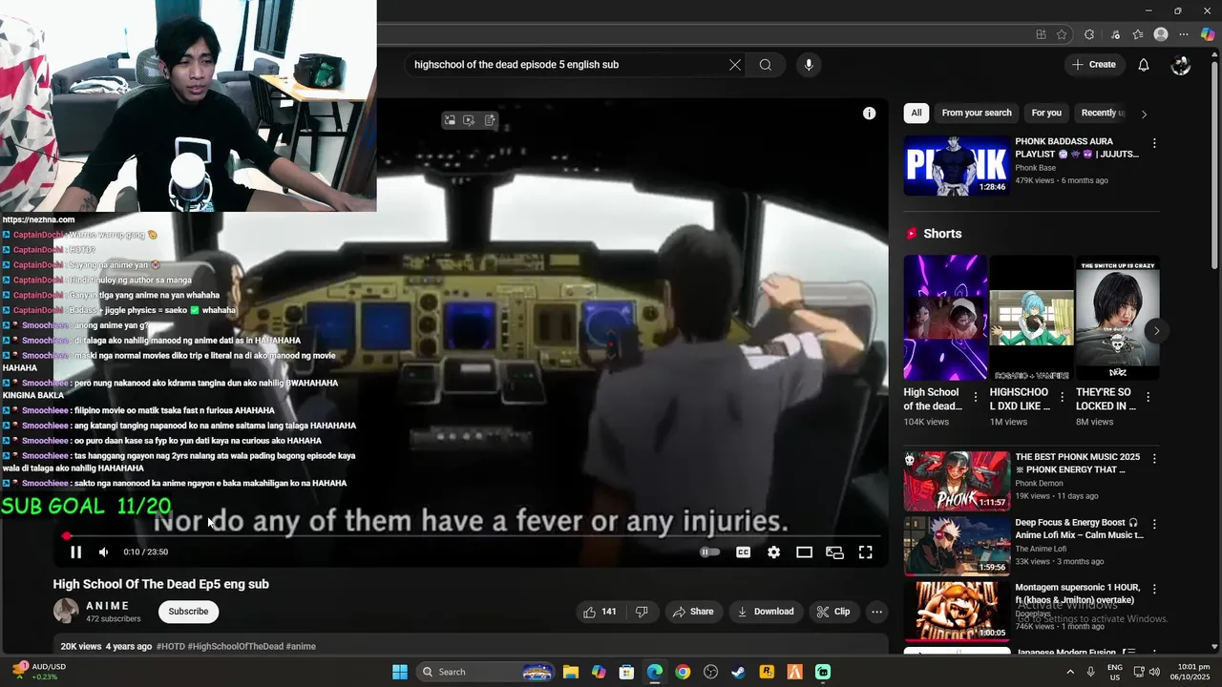Click the YouTube search magnifier button
The image size is (1222, 687).
point(766,65)
